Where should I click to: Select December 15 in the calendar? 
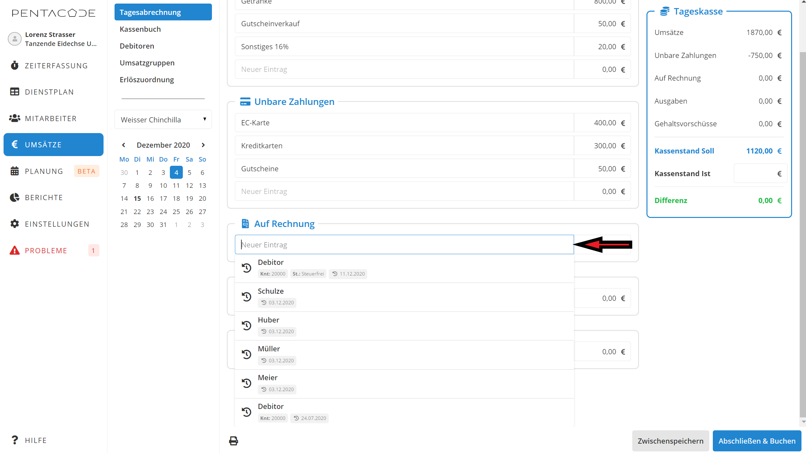[137, 198]
